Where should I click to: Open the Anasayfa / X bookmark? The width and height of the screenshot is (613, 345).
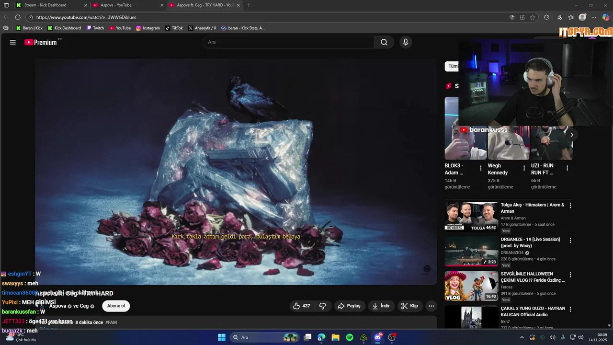tap(202, 28)
